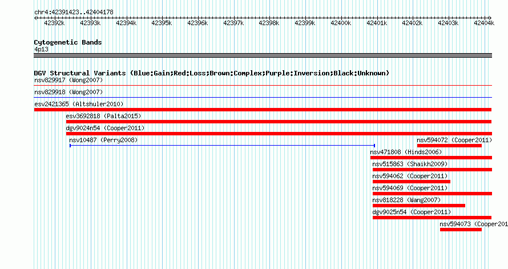Select the red esv3692818 loss bar
508x269 pixels.
point(279,122)
